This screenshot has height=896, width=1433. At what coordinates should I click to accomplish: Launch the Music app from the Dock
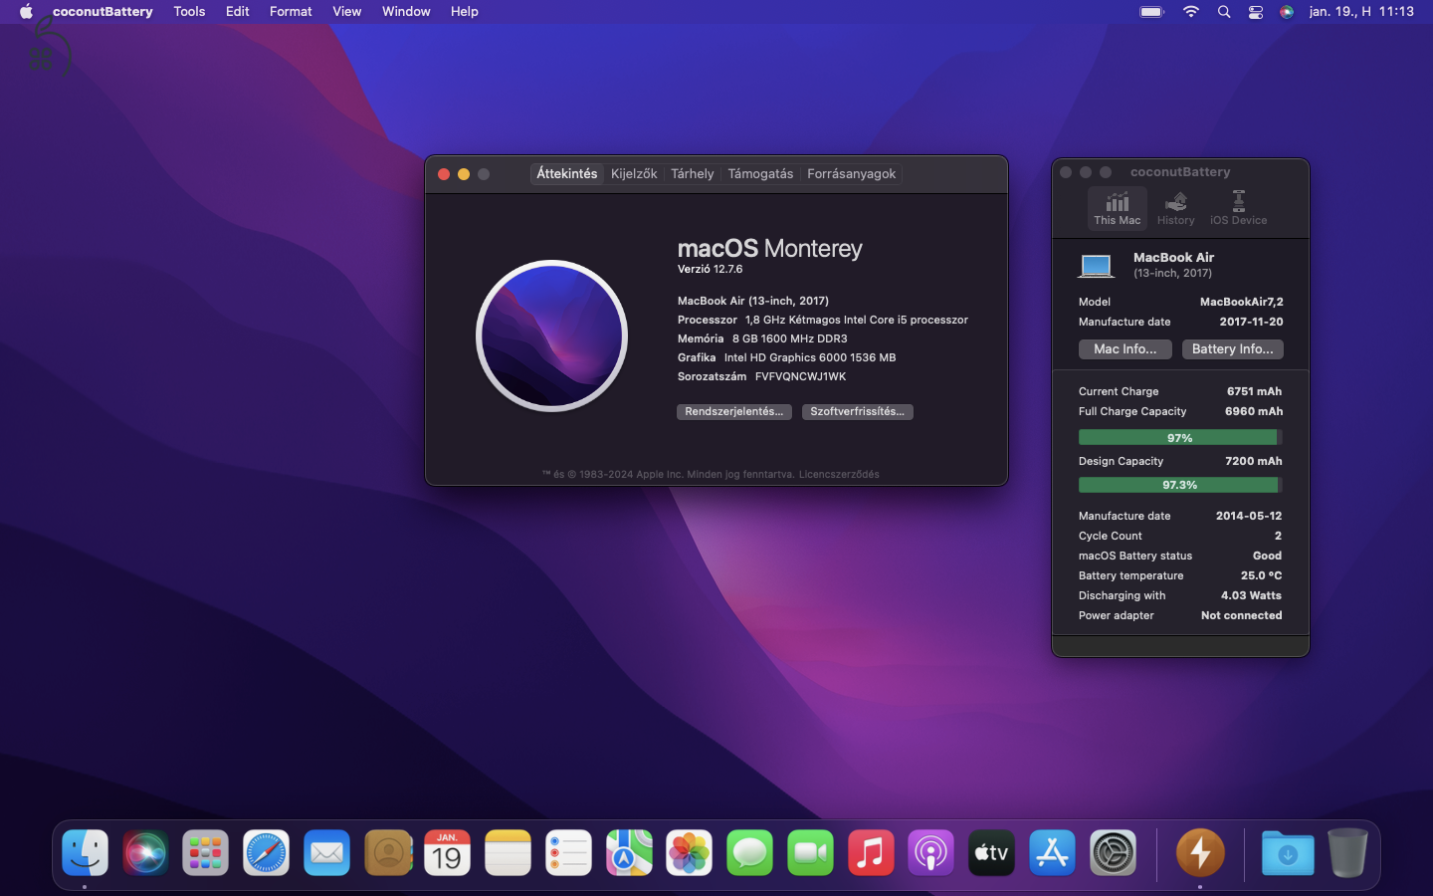point(870,853)
